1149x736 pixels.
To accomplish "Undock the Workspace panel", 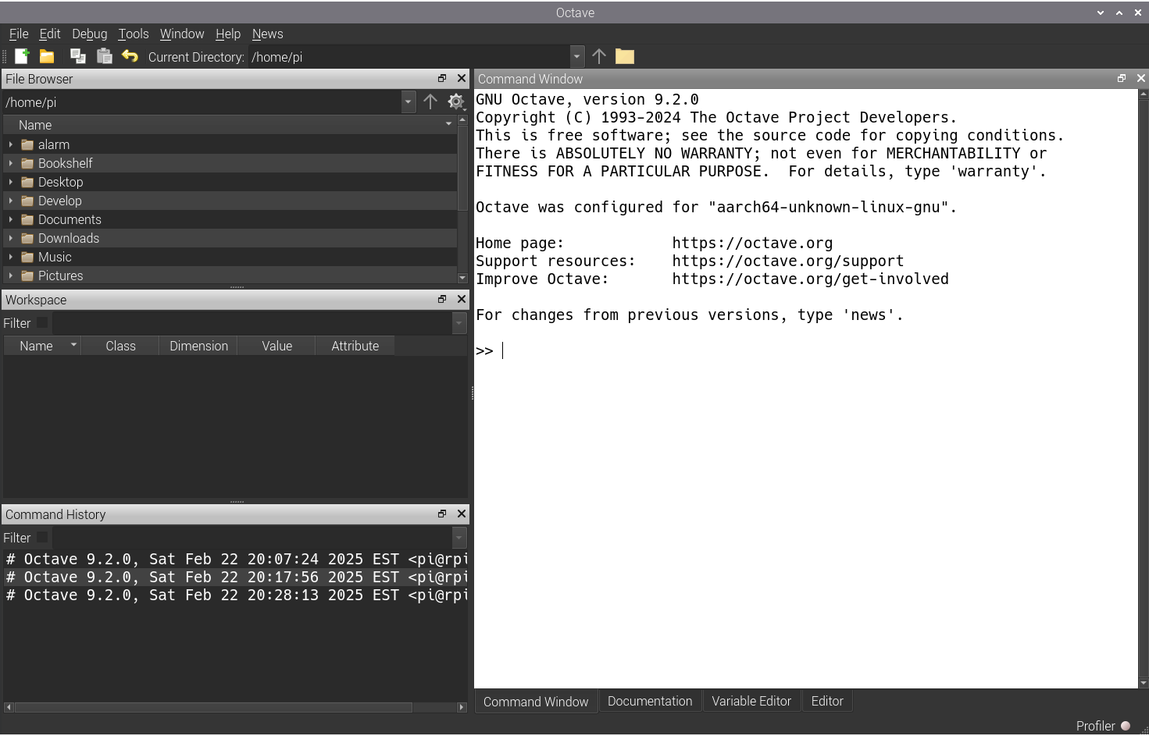I will (442, 299).
